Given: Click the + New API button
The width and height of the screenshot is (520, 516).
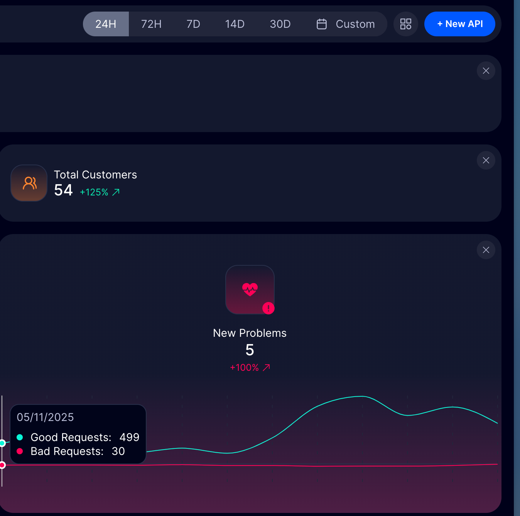Looking at the screenshot, I should point(459,24).
